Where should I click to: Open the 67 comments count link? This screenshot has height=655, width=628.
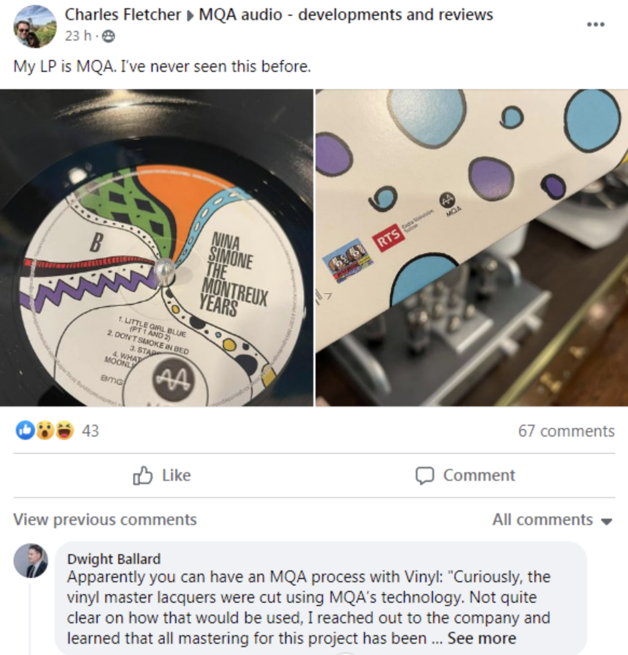(x=566, y=431)
